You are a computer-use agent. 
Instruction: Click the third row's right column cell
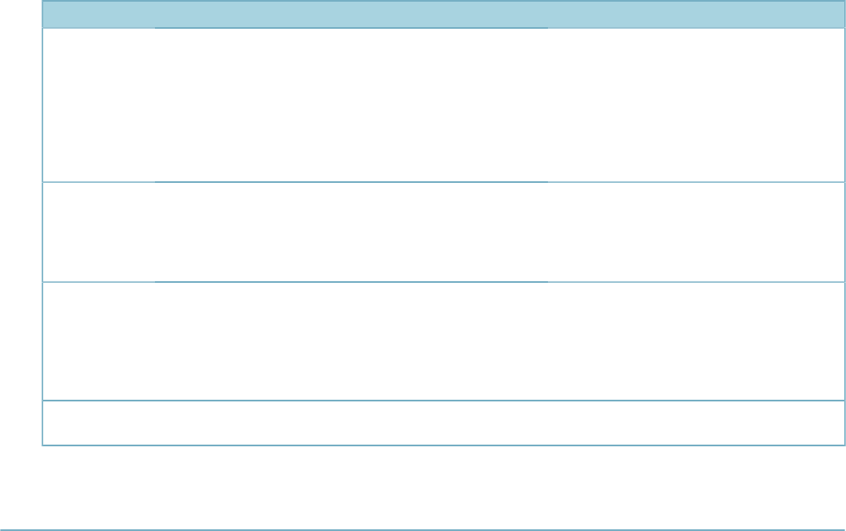pos(696,341)
